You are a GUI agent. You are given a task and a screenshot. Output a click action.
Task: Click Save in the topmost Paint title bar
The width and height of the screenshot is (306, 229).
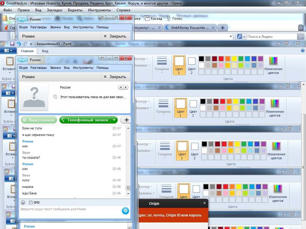12,44
